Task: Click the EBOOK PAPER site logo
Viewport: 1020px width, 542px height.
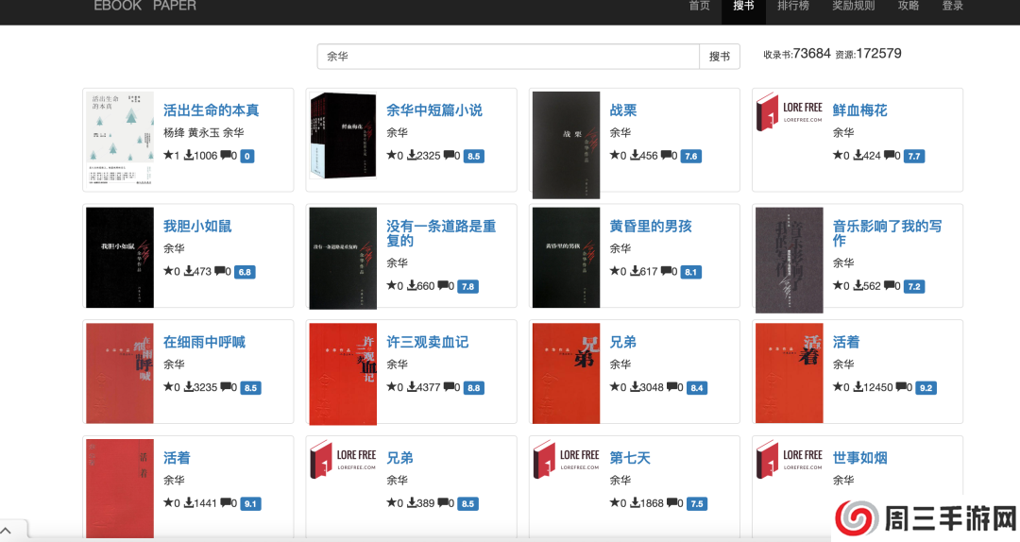Action: coord(144,6)
